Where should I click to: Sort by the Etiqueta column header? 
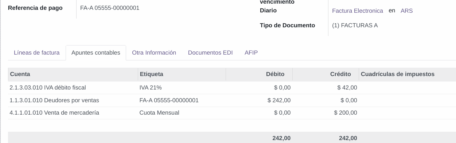click(x=182, y=74)
